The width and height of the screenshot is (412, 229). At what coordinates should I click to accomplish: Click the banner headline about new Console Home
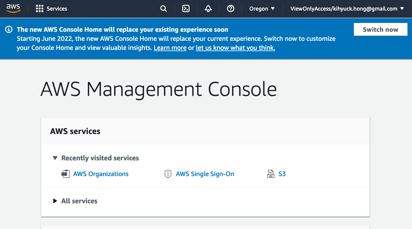[x=123, y=29]
